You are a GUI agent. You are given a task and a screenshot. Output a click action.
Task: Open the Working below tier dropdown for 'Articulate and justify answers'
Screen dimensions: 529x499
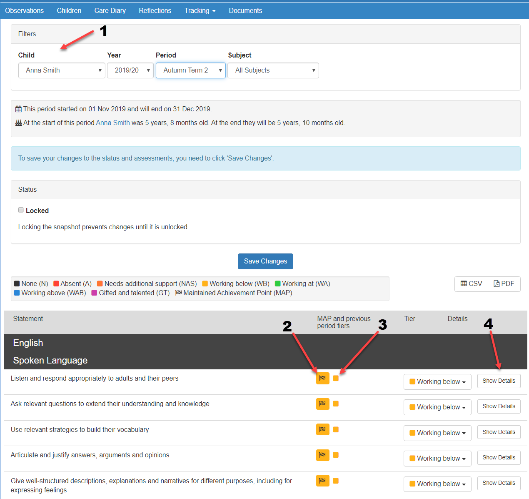coord(437,459)
